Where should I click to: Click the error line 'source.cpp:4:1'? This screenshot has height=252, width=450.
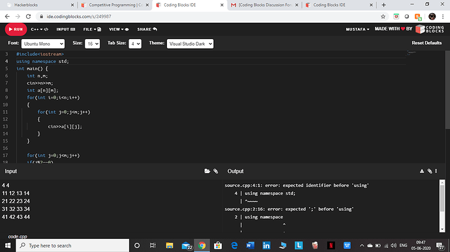[297, 186]
